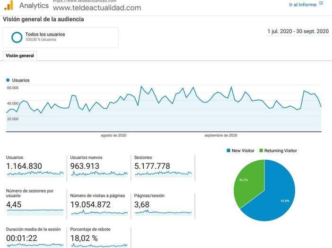Click the Duración media de la sesión metric
The image size is (332, 248).
tap(35, 237)
